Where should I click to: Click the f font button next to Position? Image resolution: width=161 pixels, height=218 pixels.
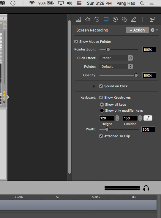(x=148, y=118)
